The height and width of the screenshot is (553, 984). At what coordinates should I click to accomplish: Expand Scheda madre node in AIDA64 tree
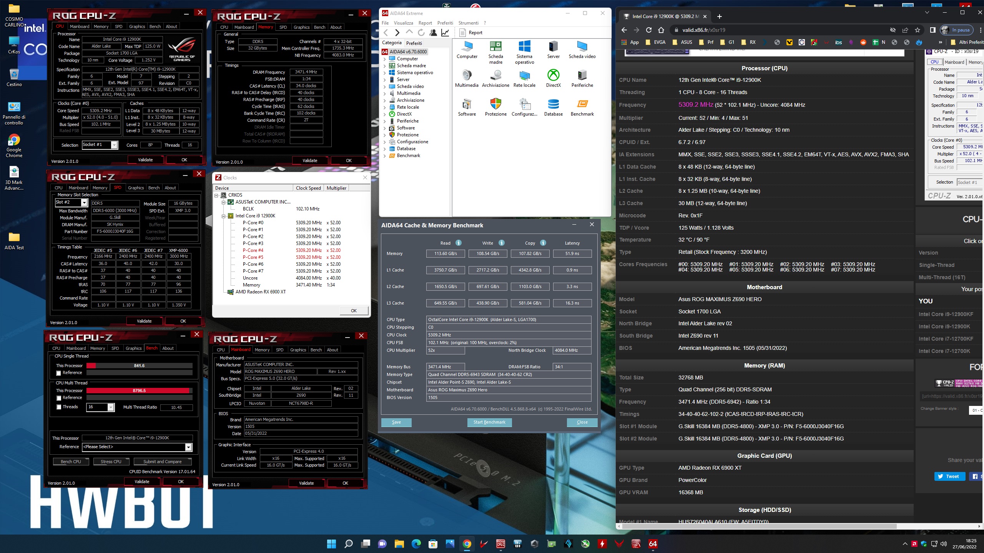coord(385,66)
